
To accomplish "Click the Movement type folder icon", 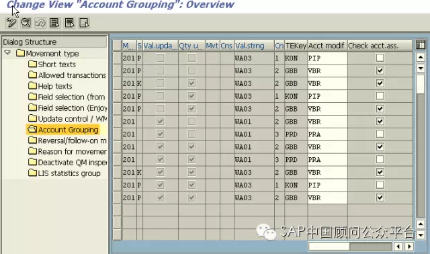I will tap(21, 53).
